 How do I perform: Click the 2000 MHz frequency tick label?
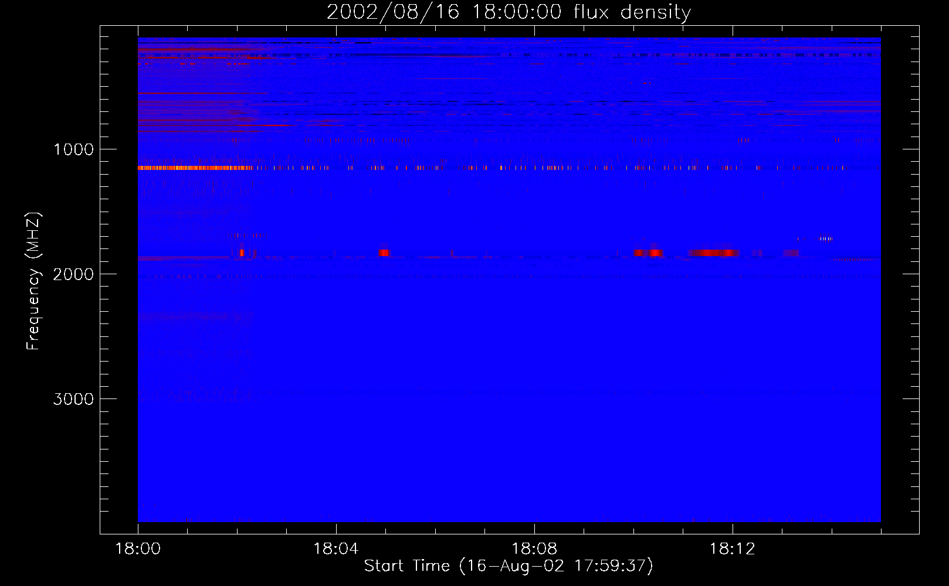click(73, 274)
